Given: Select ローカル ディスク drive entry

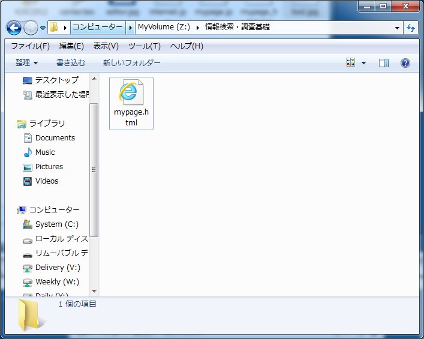Looking at the screenshot, I should click(62, 239).
